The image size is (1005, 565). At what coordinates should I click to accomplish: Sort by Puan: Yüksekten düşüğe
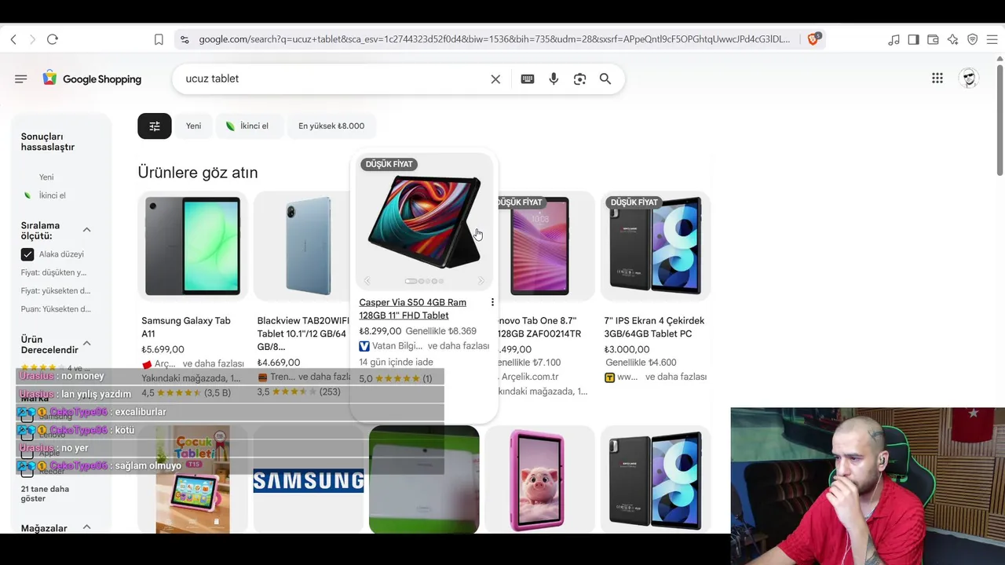tap(56, 308)
